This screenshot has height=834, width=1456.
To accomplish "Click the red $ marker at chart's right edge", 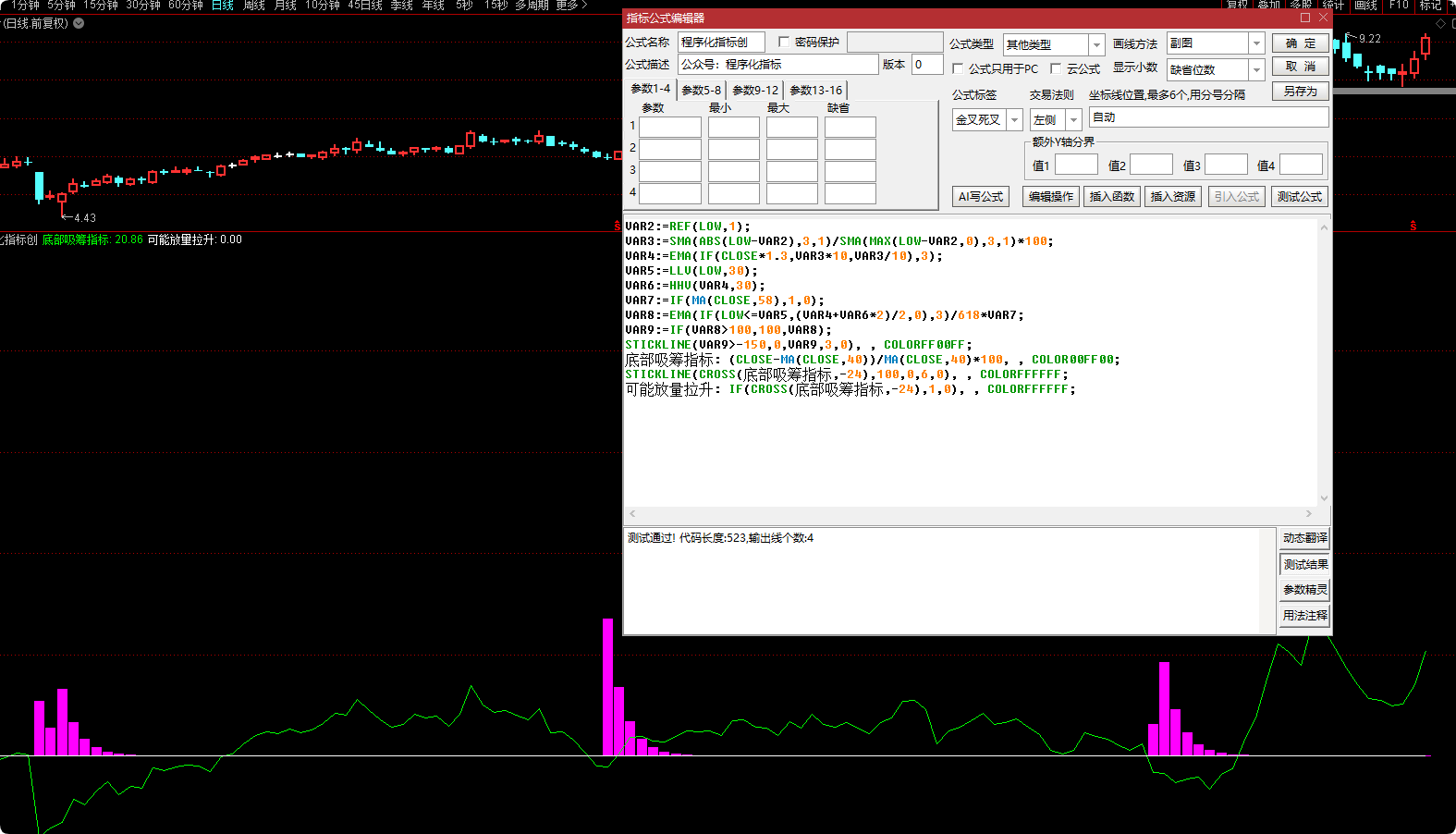I will click(x=1413, y=226).
